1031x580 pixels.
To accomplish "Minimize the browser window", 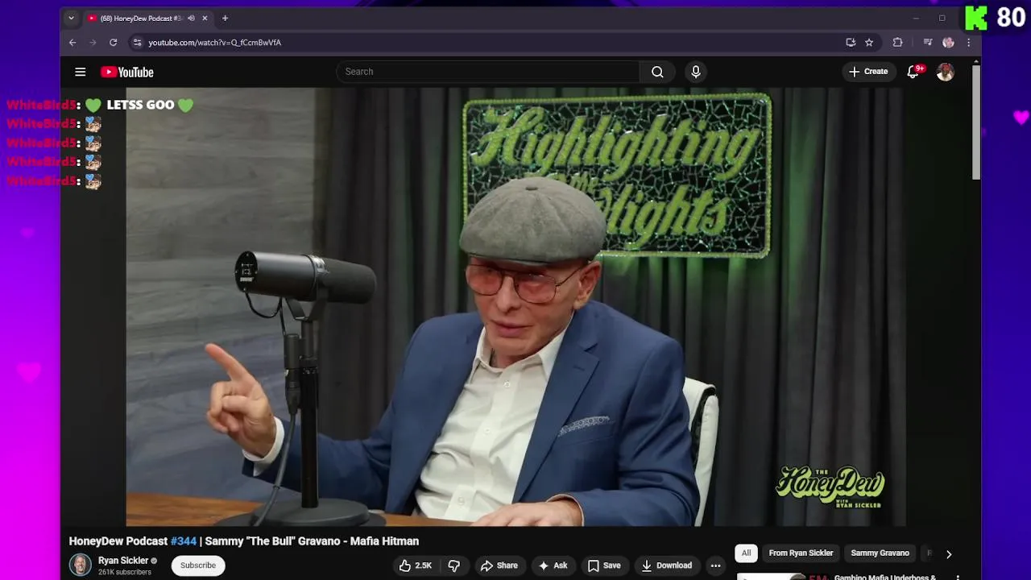I will (x=916, y=18).
